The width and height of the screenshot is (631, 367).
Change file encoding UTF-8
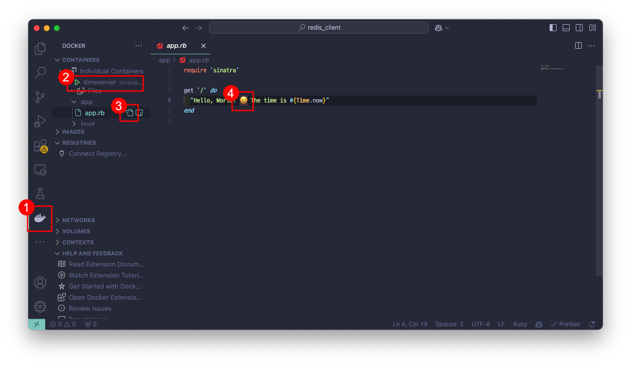[x=481, y=324]
